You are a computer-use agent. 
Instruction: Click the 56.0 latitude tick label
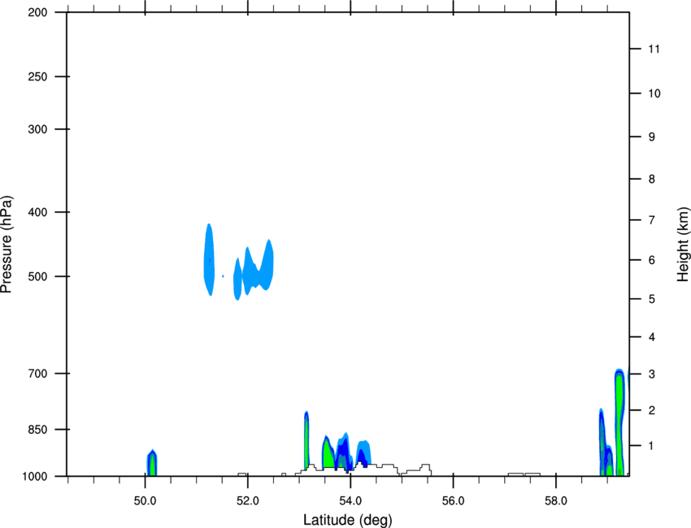click(453, 501)
